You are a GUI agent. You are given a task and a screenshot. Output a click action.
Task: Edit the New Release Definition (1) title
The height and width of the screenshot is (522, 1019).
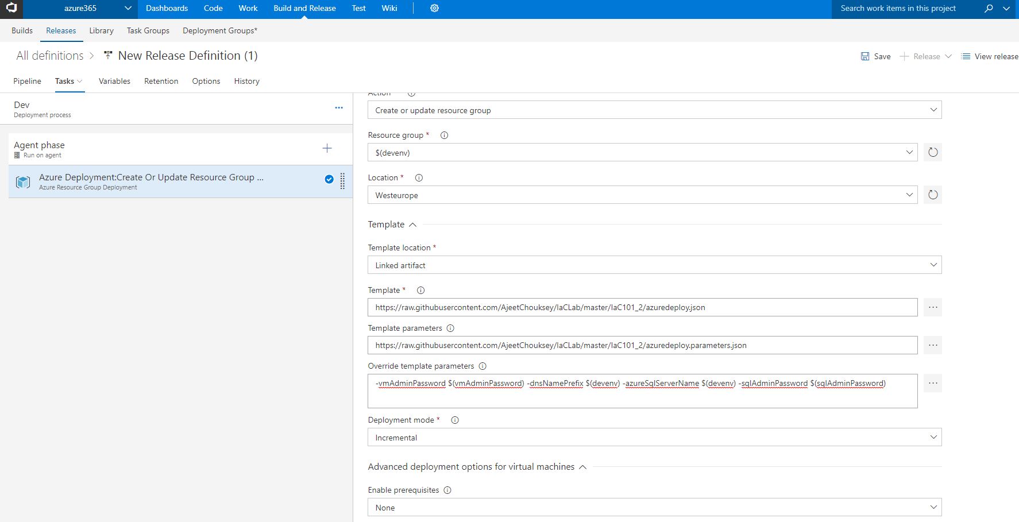(188, 56)
